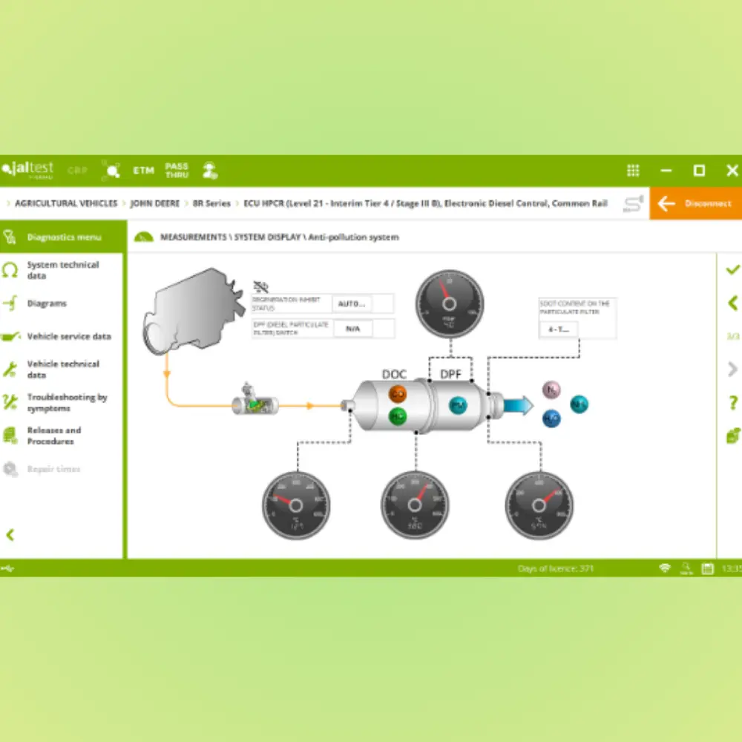Viewport: 742px width, 742px height.
Task: Click the greyed Repair times entry
Action: coord(53,469)
